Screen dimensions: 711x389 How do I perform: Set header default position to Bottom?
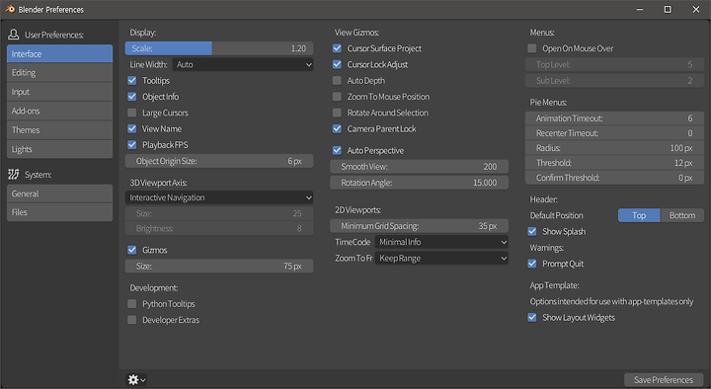click(x=682, y=215)
